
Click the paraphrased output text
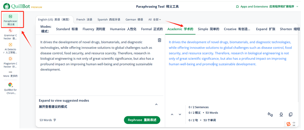point(230,53)
